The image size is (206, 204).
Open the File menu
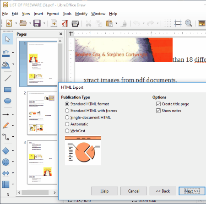pyautogui.click(x=5, y=14)
